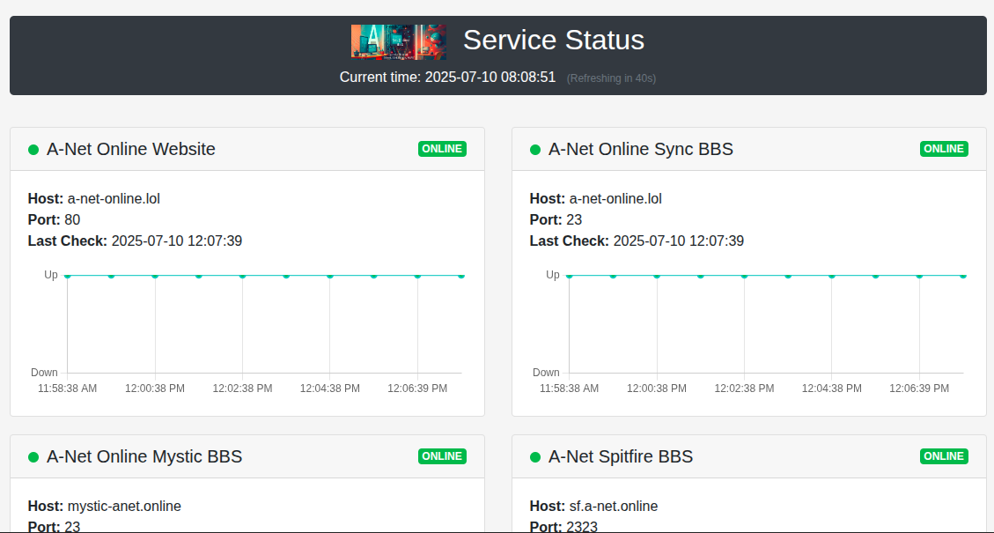Click the A-Net Spitfire BBS card title
This screenshot has height=533, width=994.
point(621,456)
